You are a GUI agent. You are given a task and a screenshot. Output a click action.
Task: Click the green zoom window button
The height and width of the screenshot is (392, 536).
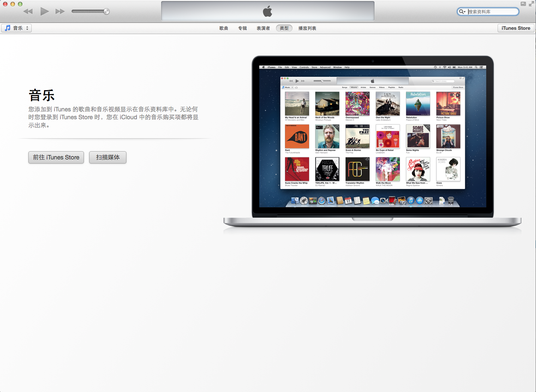tap(20, 4)
